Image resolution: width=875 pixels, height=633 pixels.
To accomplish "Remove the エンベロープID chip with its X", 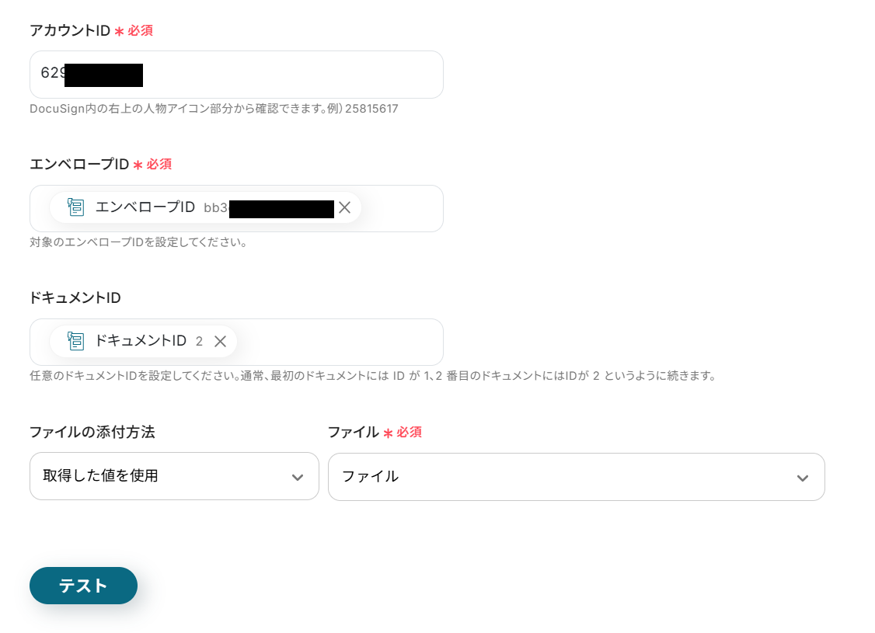I will click(x=344, y=207).
